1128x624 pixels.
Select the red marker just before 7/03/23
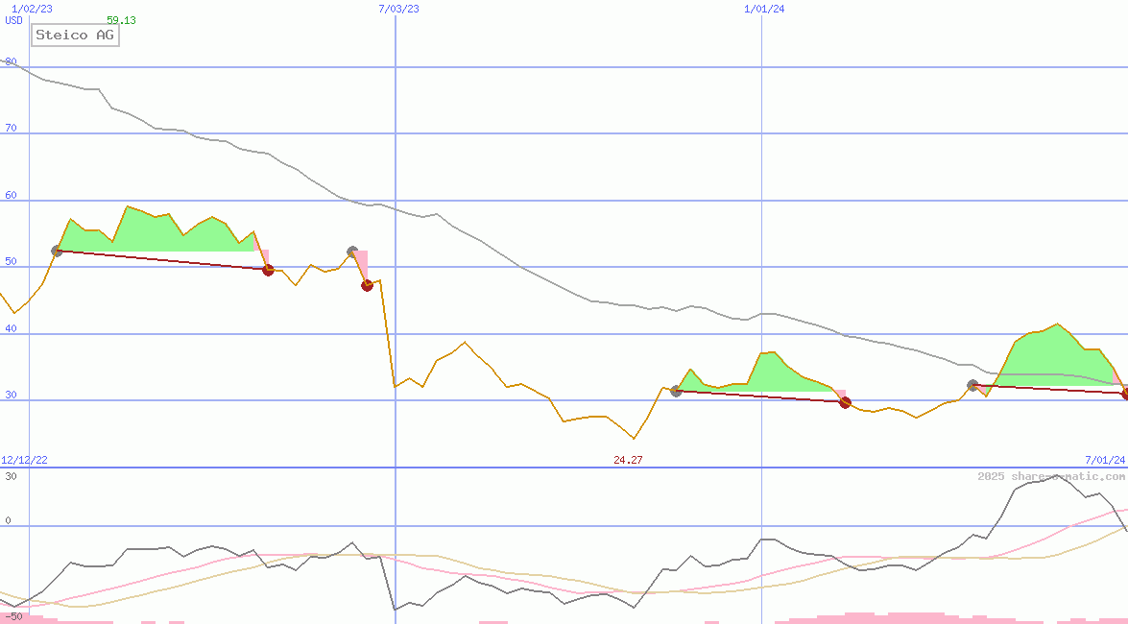(367, 285)
